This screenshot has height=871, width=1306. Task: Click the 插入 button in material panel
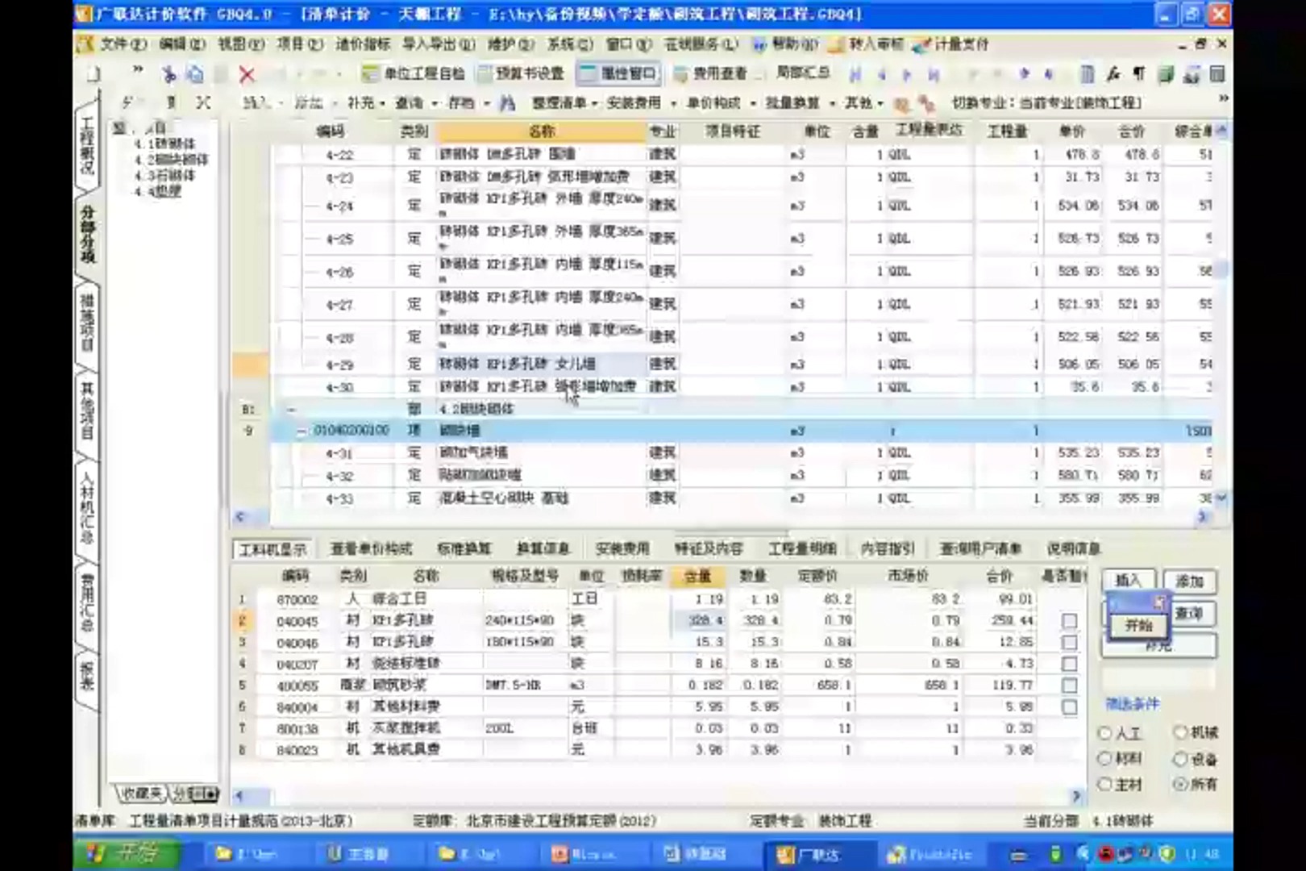pyautogui.click(x=1129, y=581)
